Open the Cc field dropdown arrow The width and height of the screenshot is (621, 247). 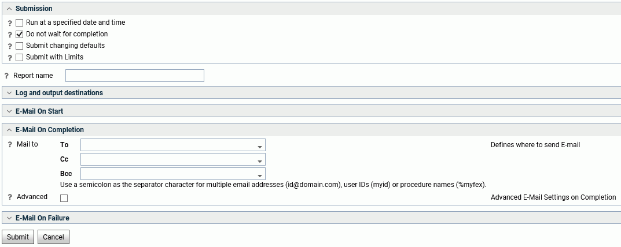tap(260, 161)
